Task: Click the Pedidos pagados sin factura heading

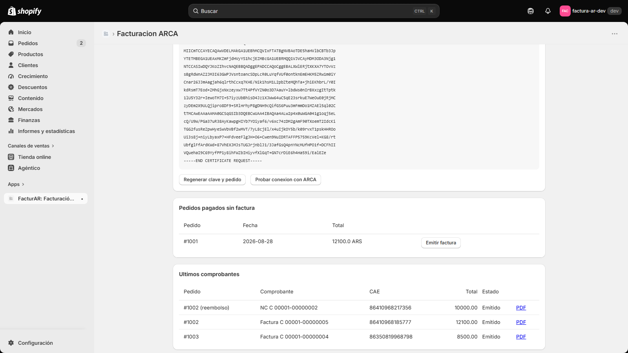Action: (x=217, y=208)
